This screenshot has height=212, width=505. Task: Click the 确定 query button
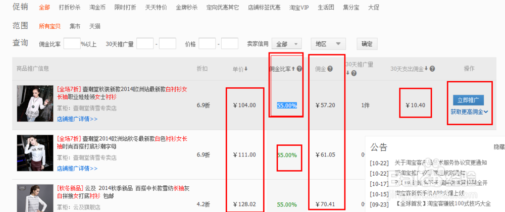click(367, 44)
